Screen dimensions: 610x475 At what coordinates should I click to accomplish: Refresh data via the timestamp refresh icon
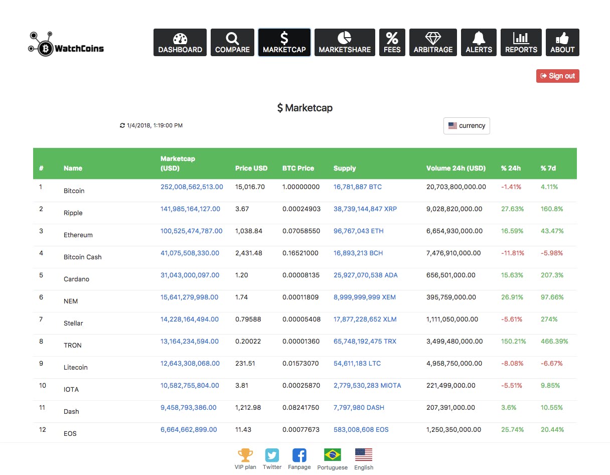(122, 125)
